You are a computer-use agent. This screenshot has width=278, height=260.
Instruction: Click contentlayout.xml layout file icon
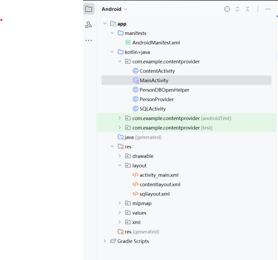(x=135, y=184)
